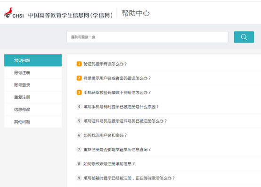Go to 信息修改 sidebar category
Screen dimensions: 261x187
[x=33, y=110]
